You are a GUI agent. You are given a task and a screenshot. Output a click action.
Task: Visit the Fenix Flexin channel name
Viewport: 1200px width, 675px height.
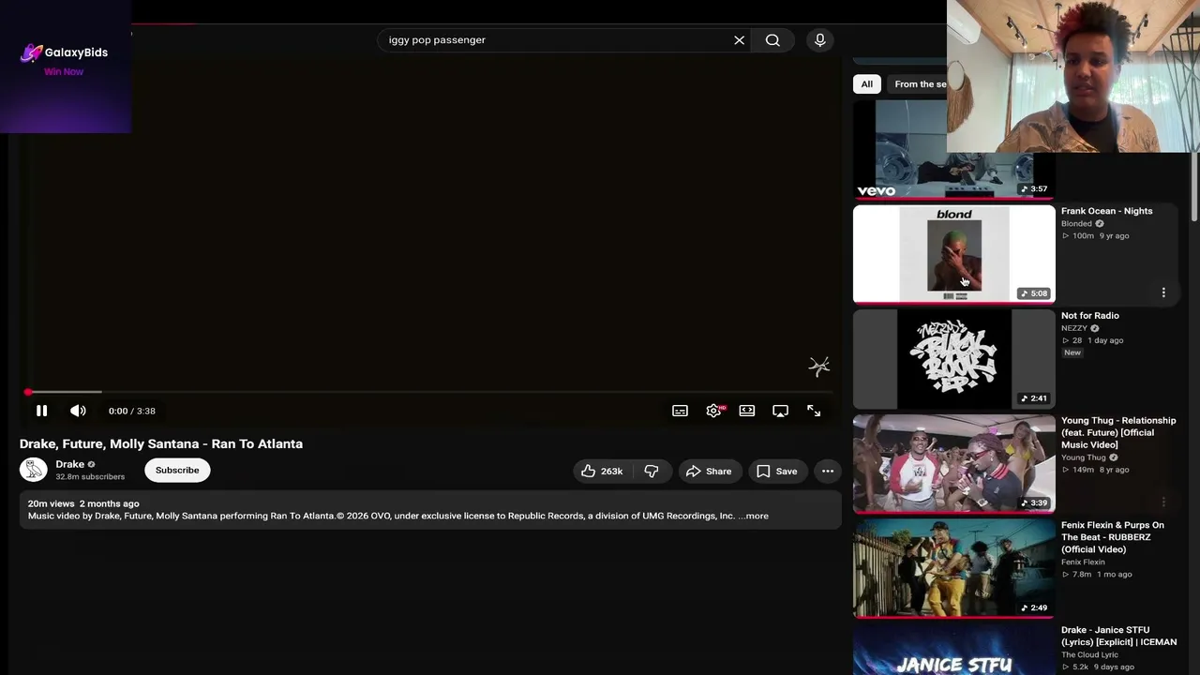click(x=1083, y=562)
